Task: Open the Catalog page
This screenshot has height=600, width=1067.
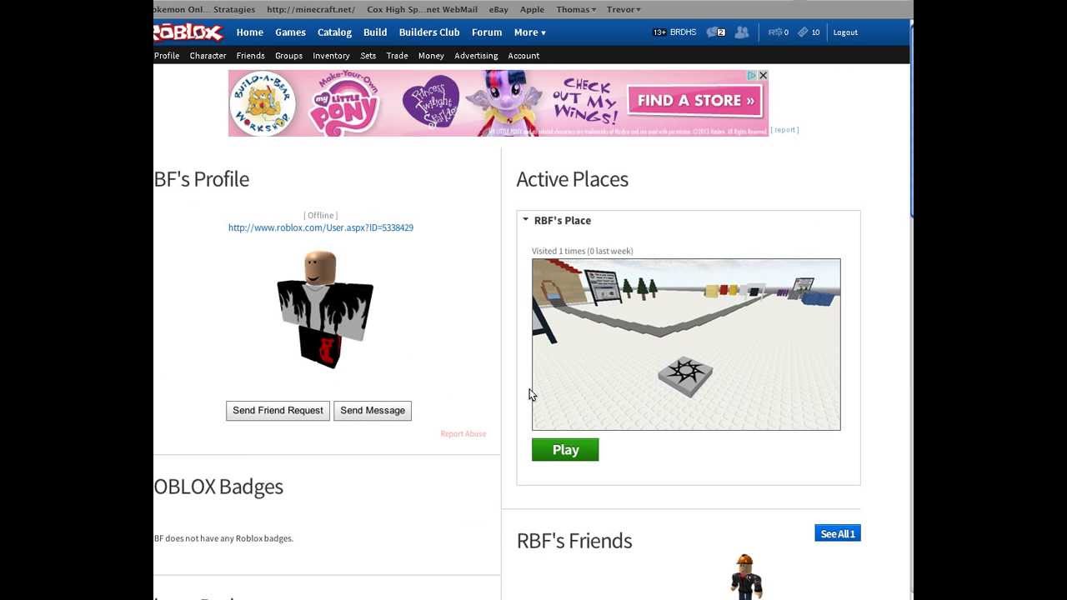Action: point(334,32)
